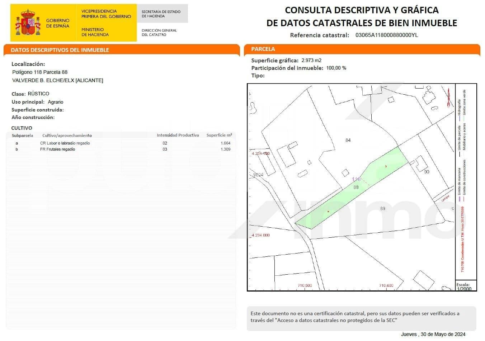Screen dimensions: 485x341
Task: Select the FR Frutales regadío row
Action: pyautogui.click(x=57, y=149)
